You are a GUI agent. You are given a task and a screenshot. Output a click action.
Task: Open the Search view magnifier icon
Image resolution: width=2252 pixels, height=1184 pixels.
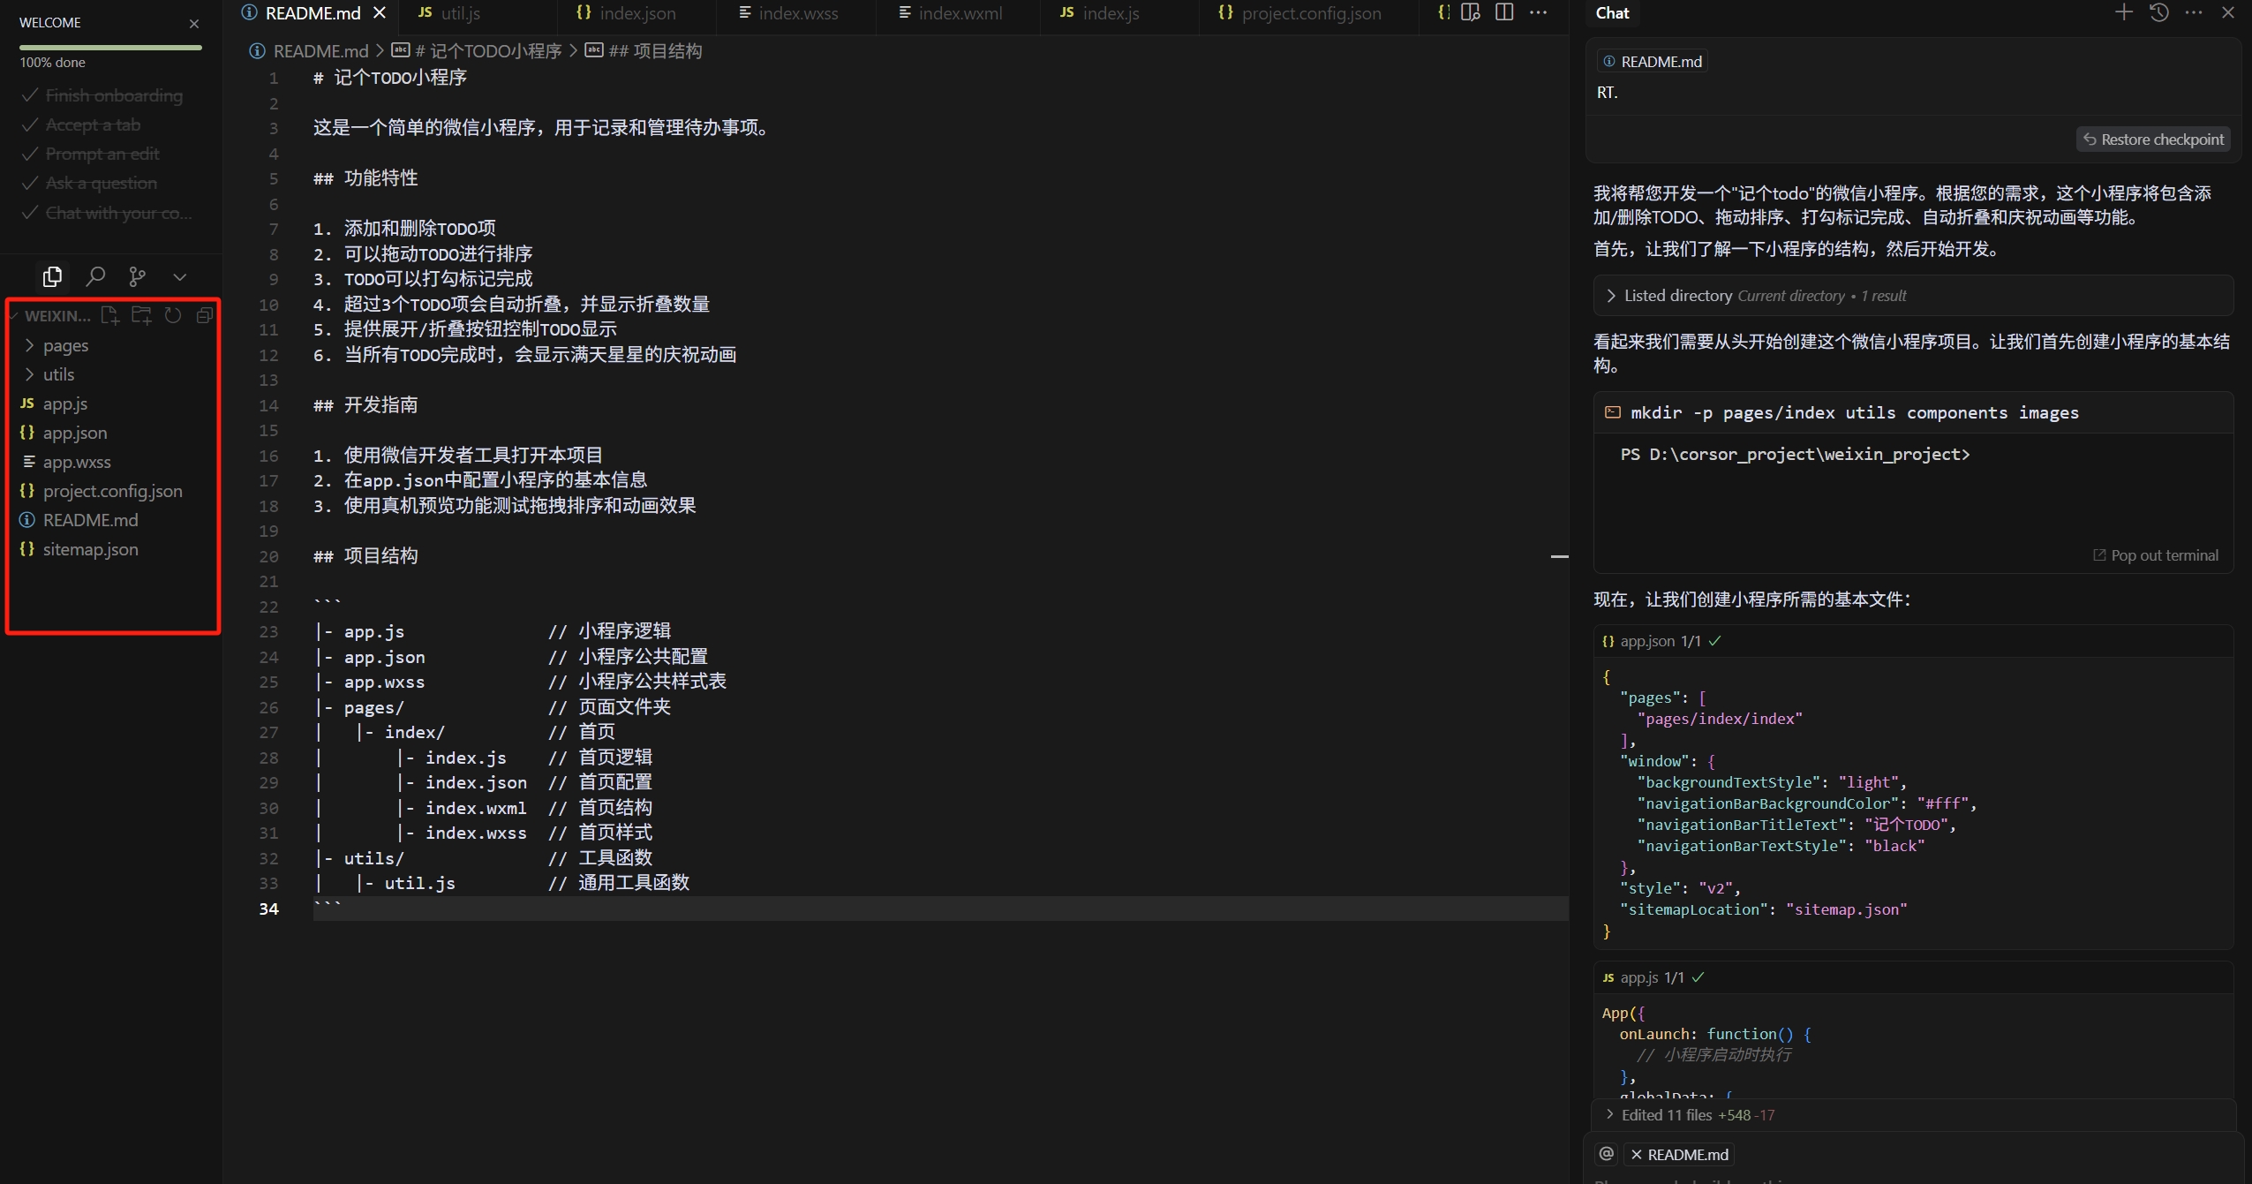[x=95, y=276]
